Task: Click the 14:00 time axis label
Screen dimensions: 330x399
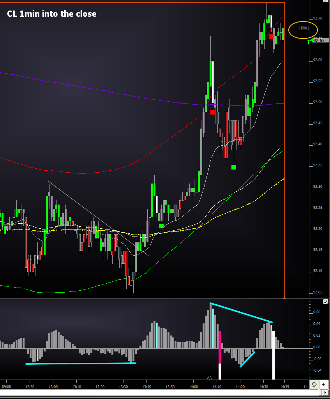Action: (194, 387)
